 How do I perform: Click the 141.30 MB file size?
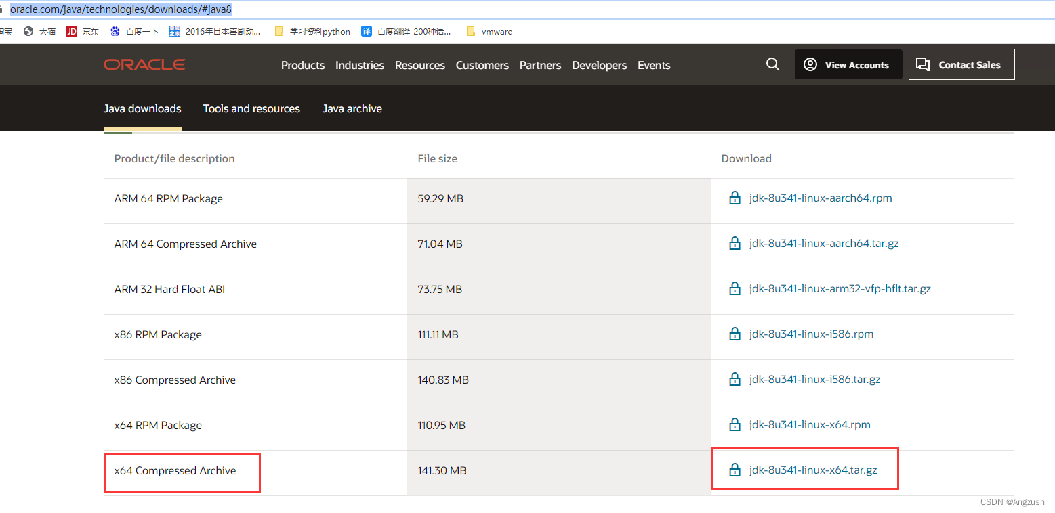pyautogui.click(x=442, y=470)
